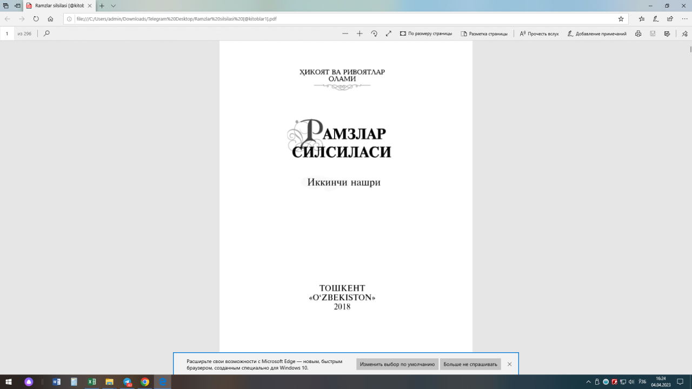The width and height of the screenshot is (692, 389).
Task: Click the heading ҲИКОЯТ ВА РИВОЯТЛАР ОЛАМИ
Action: (342, 75)
